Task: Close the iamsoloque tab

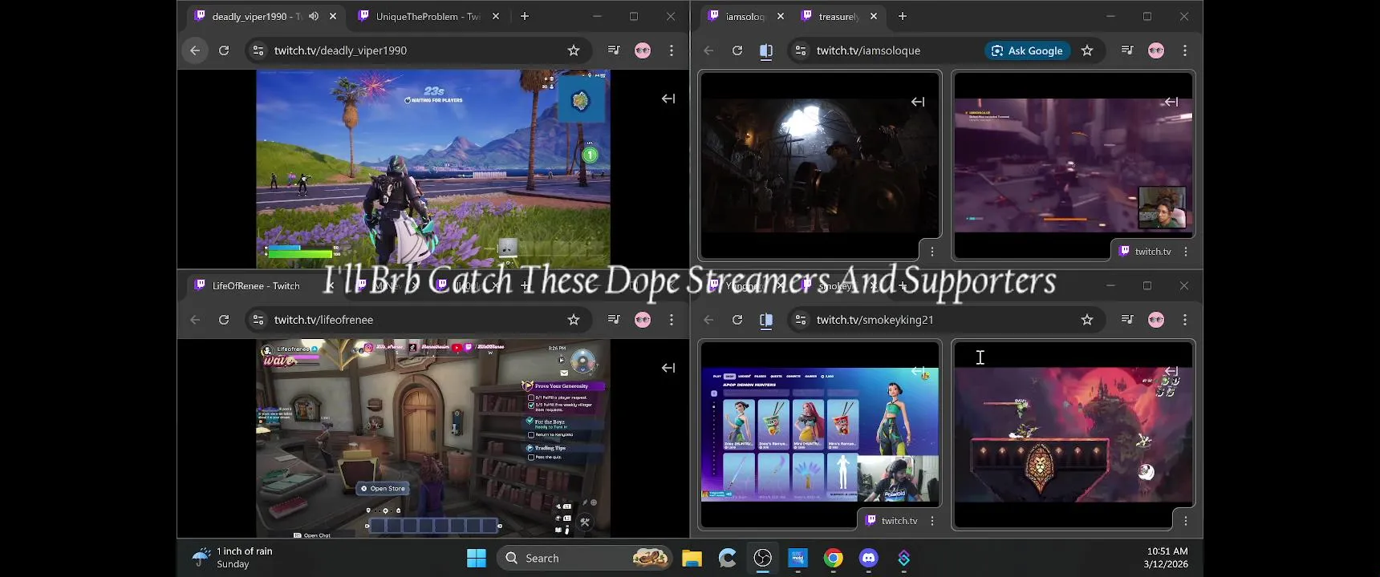Action: click(781, 16)
